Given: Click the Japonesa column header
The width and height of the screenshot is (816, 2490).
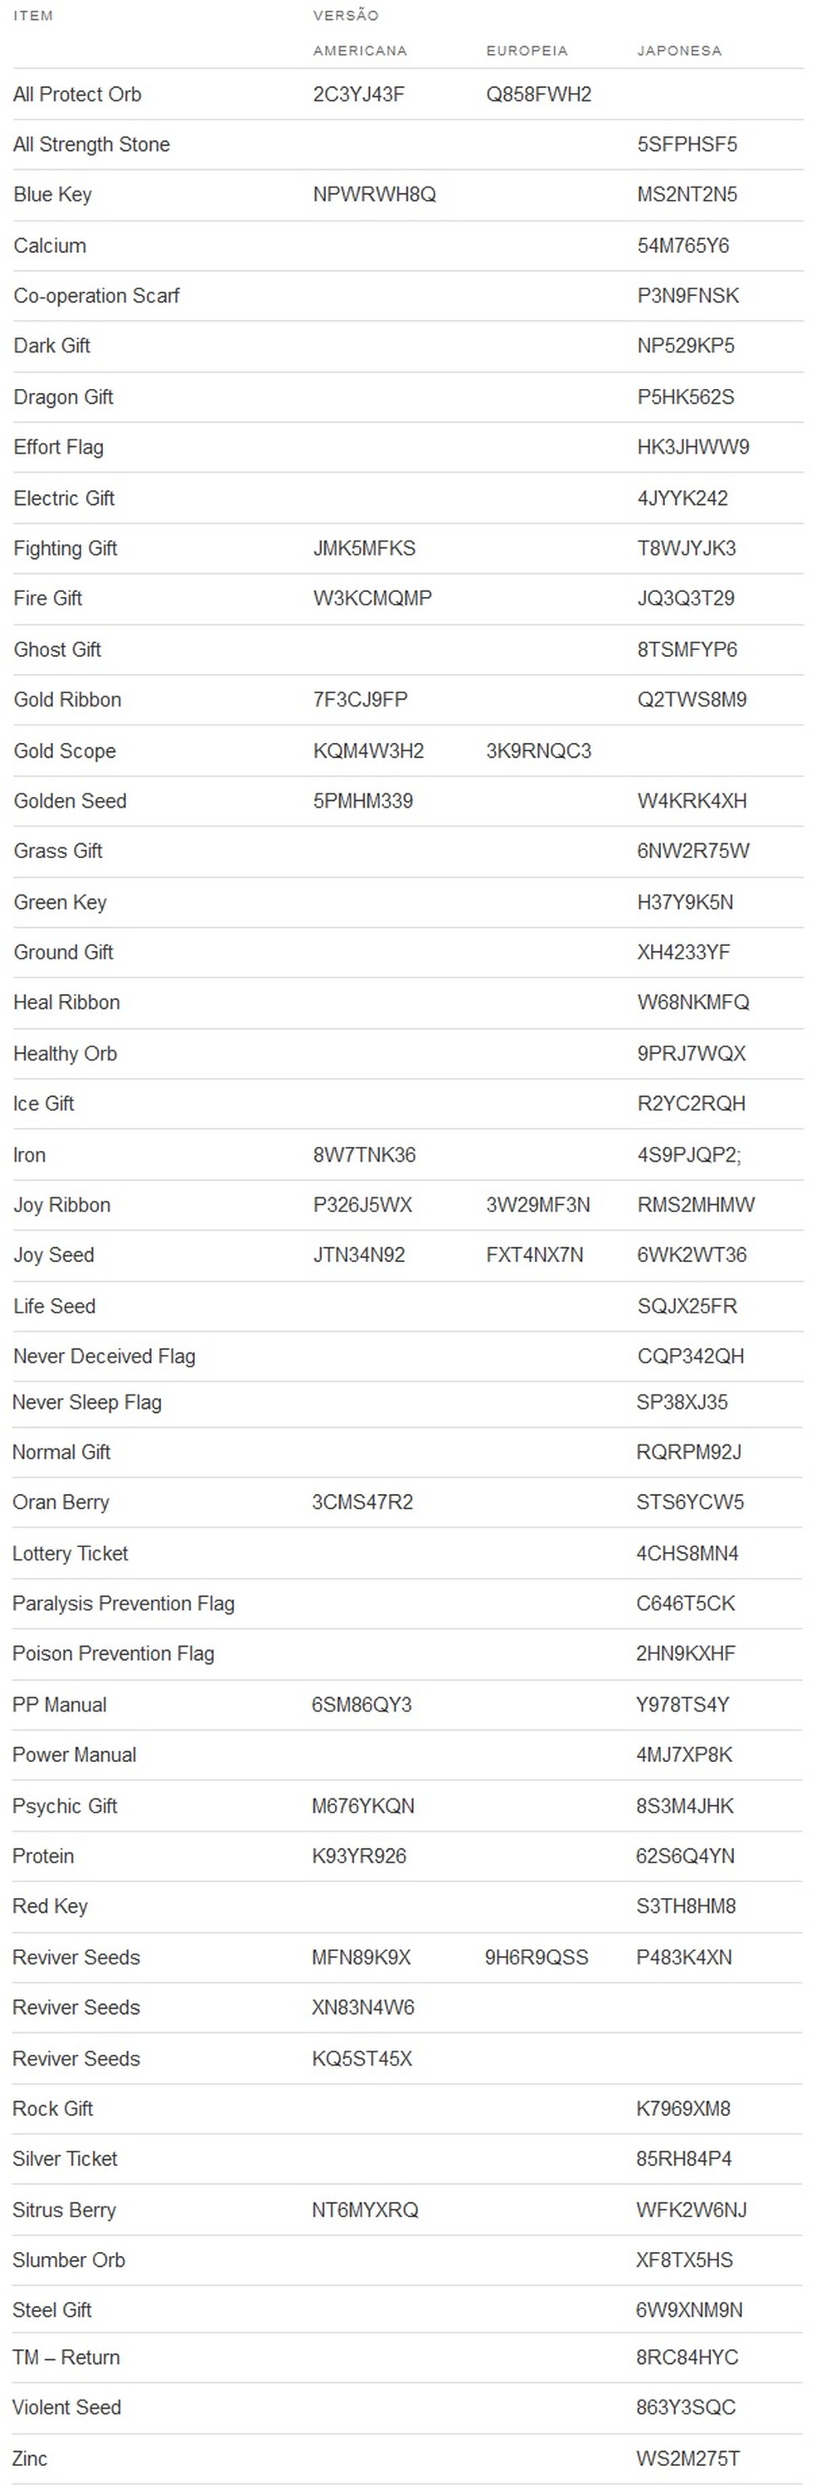Looking at the screenshot, I should [x=678, y=51].
